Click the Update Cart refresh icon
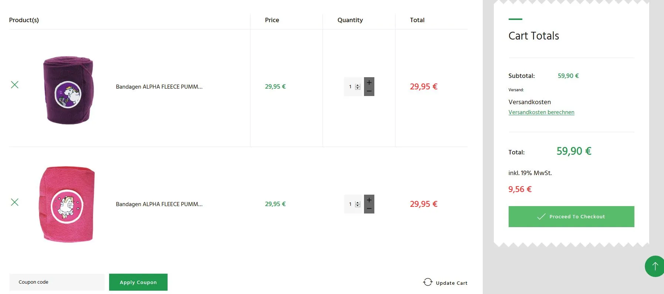This screenshot has width=664, height=294. 428,282
